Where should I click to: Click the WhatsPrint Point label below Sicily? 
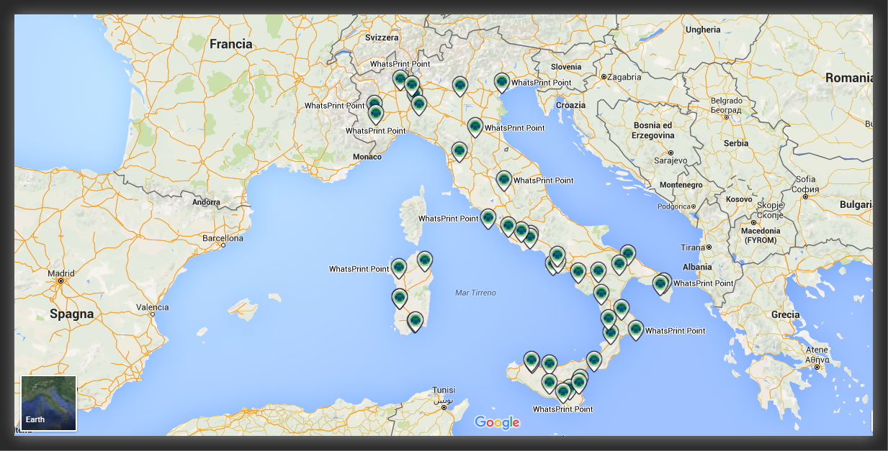tap(563, 409)
